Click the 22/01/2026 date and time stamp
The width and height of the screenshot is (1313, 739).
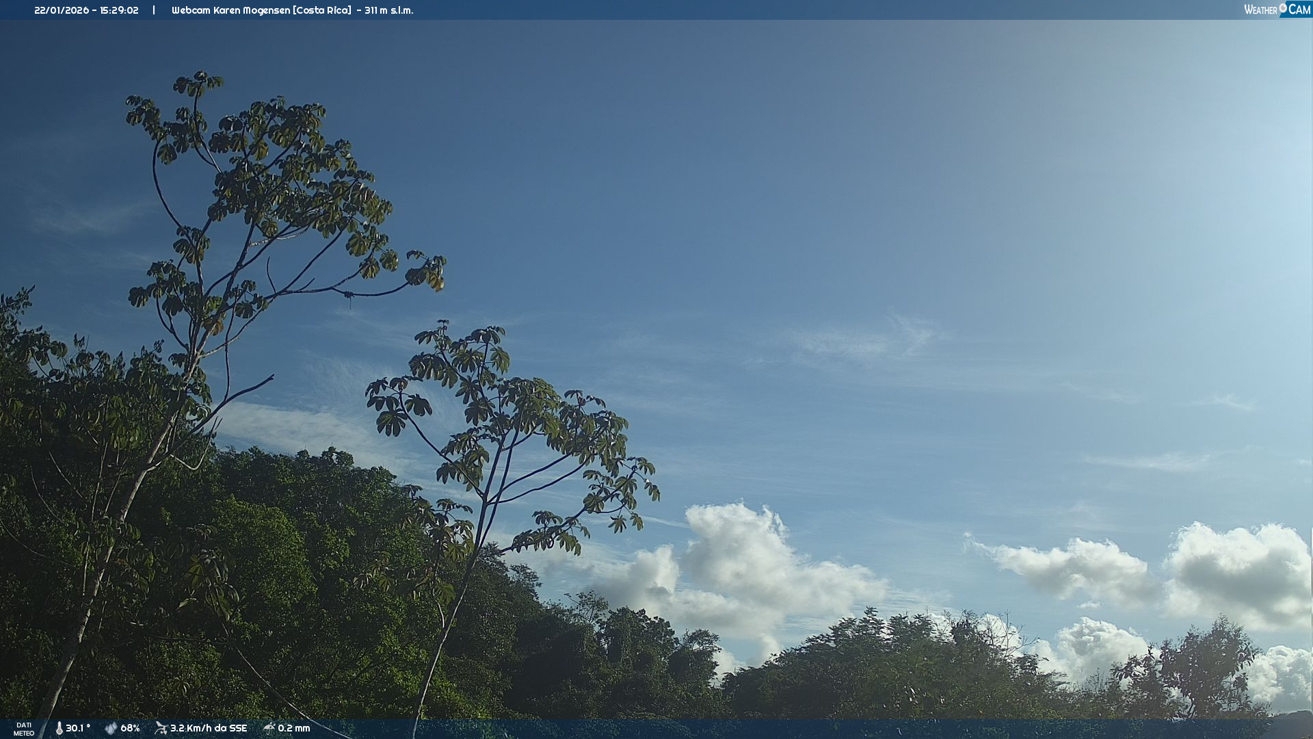click(86, 10)
